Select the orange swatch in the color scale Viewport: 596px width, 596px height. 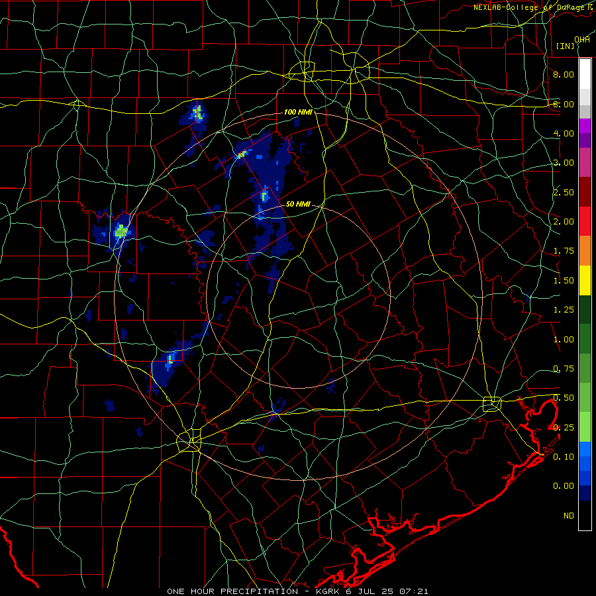point(585,250)
